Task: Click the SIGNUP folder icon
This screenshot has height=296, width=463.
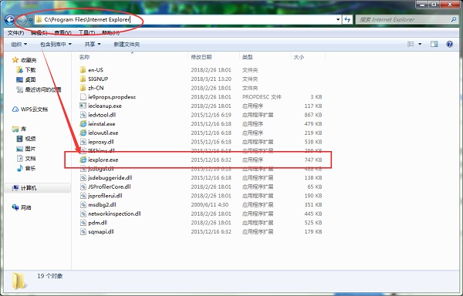Action: tap(83, 79)
